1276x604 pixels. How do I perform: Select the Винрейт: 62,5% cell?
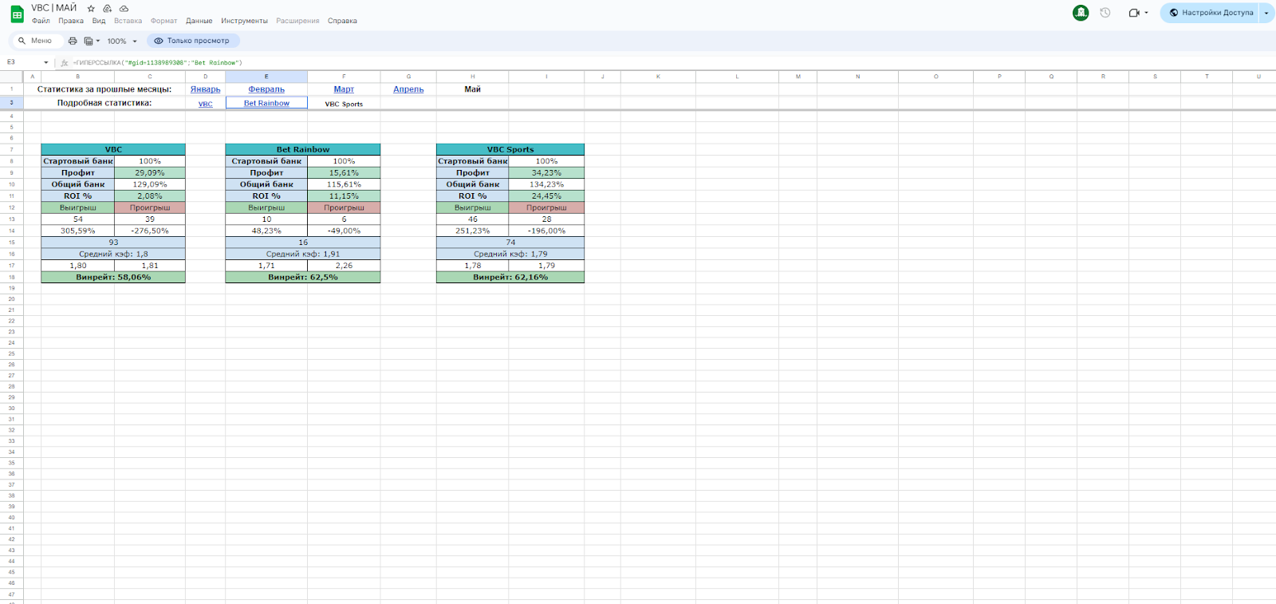point(303,277)
